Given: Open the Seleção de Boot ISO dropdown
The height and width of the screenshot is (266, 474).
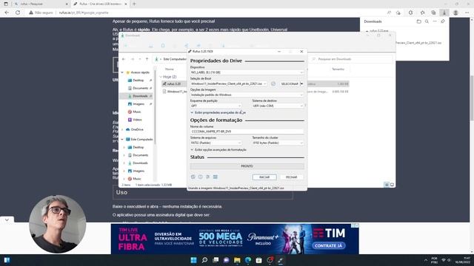Looking at the screenshot, I should [229, 83].
